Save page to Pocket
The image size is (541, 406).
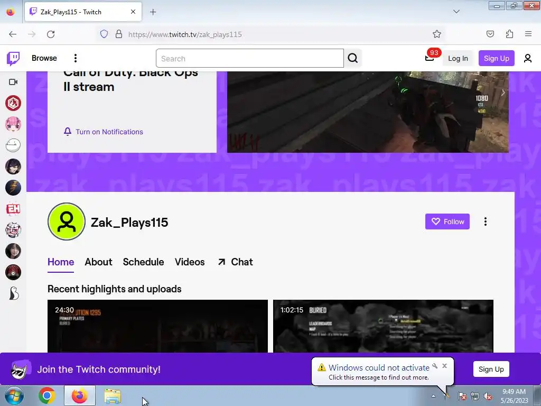pyautogui.click(x=490, y=34)
